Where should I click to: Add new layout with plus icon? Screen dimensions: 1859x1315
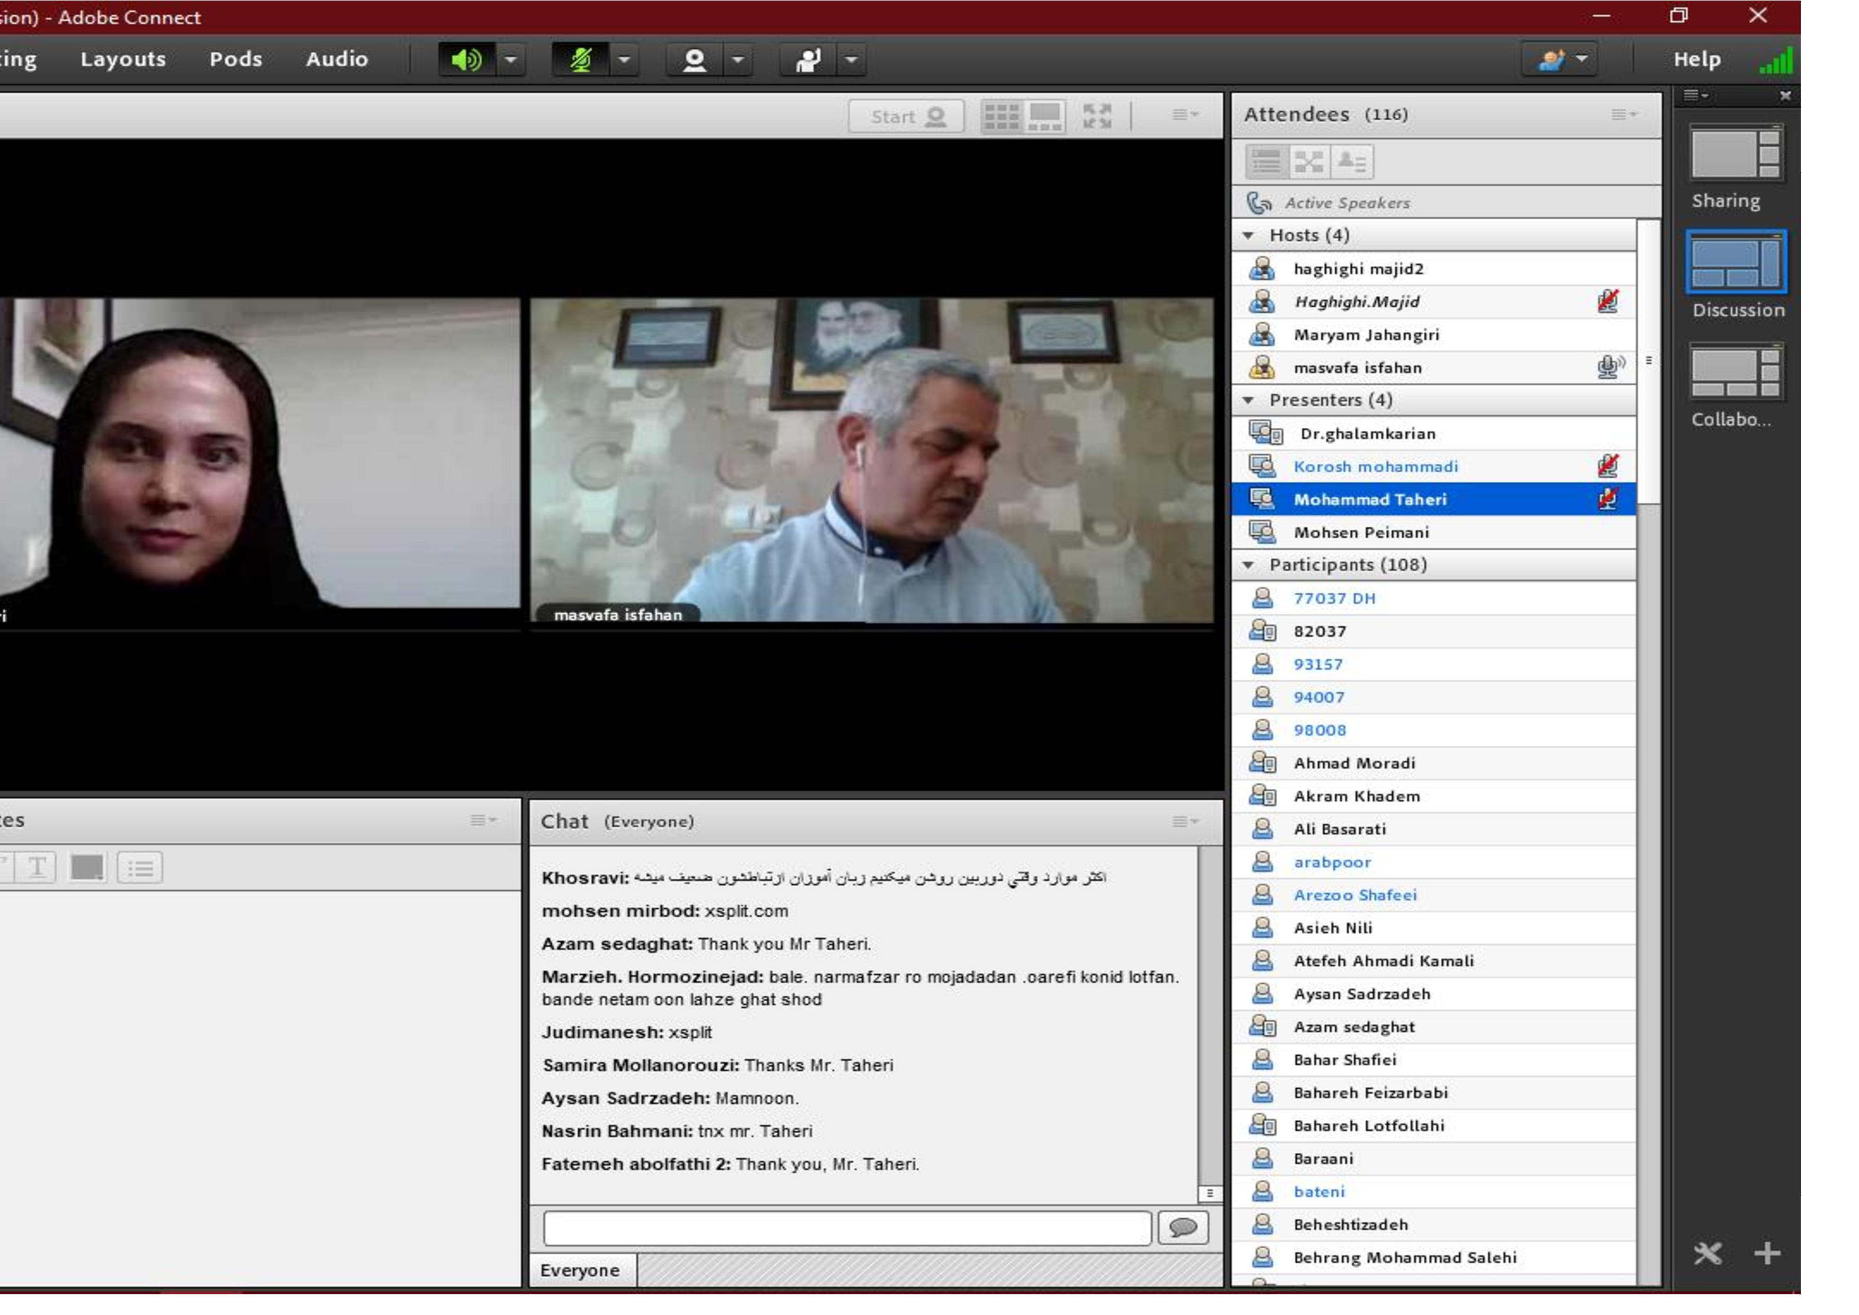tap(1767, 1254)
